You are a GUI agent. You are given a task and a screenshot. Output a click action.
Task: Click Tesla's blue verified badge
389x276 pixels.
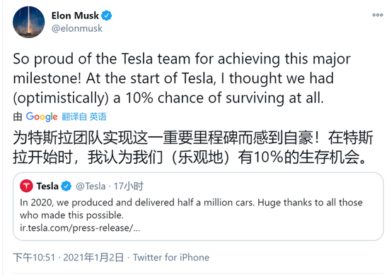(x=66, y=186)
